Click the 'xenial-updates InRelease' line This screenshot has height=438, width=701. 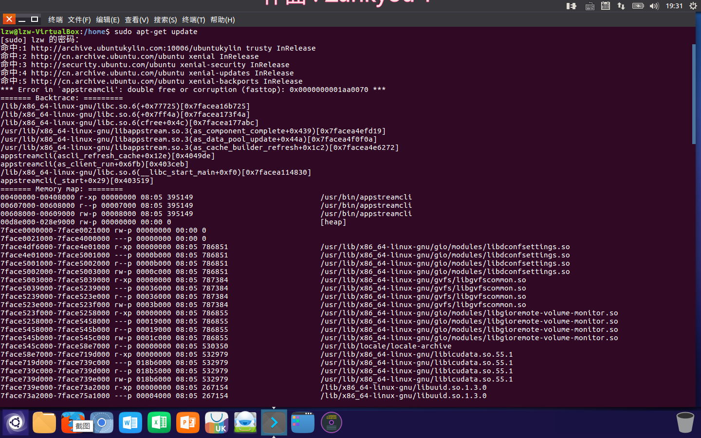click(x=147, y=73)
